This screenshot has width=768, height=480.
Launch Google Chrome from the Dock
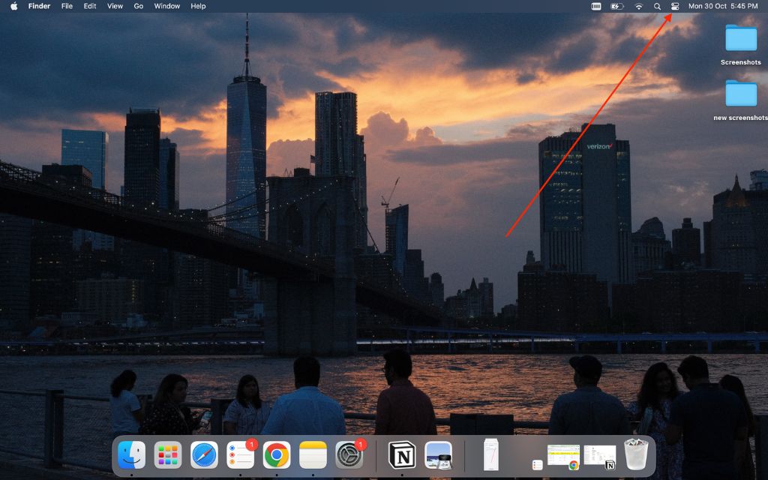277,454
